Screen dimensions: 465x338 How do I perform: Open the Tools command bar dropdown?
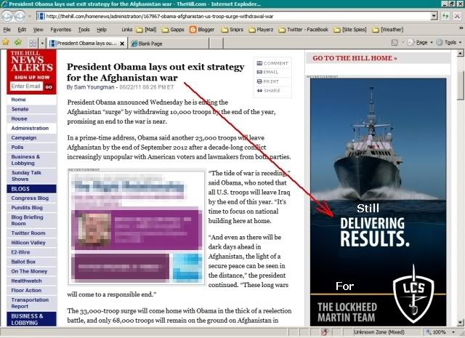click(449, 42)
